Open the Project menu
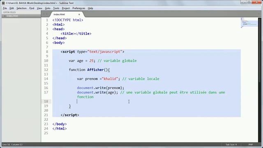 pyautogui.click(x=66, y=8)
